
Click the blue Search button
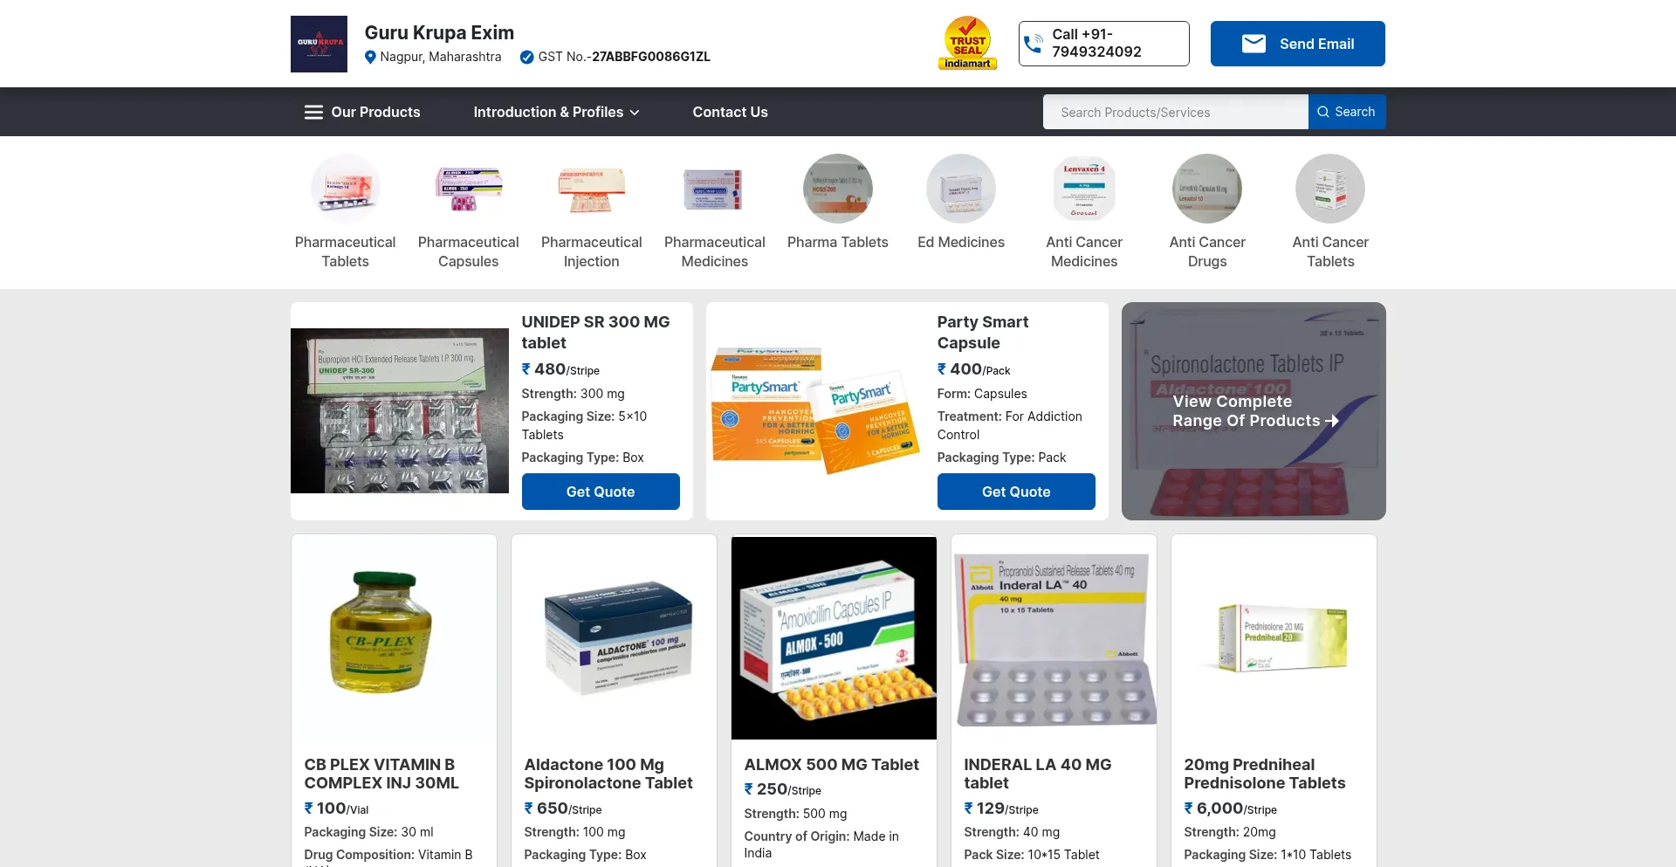[x=1347, y=112]
